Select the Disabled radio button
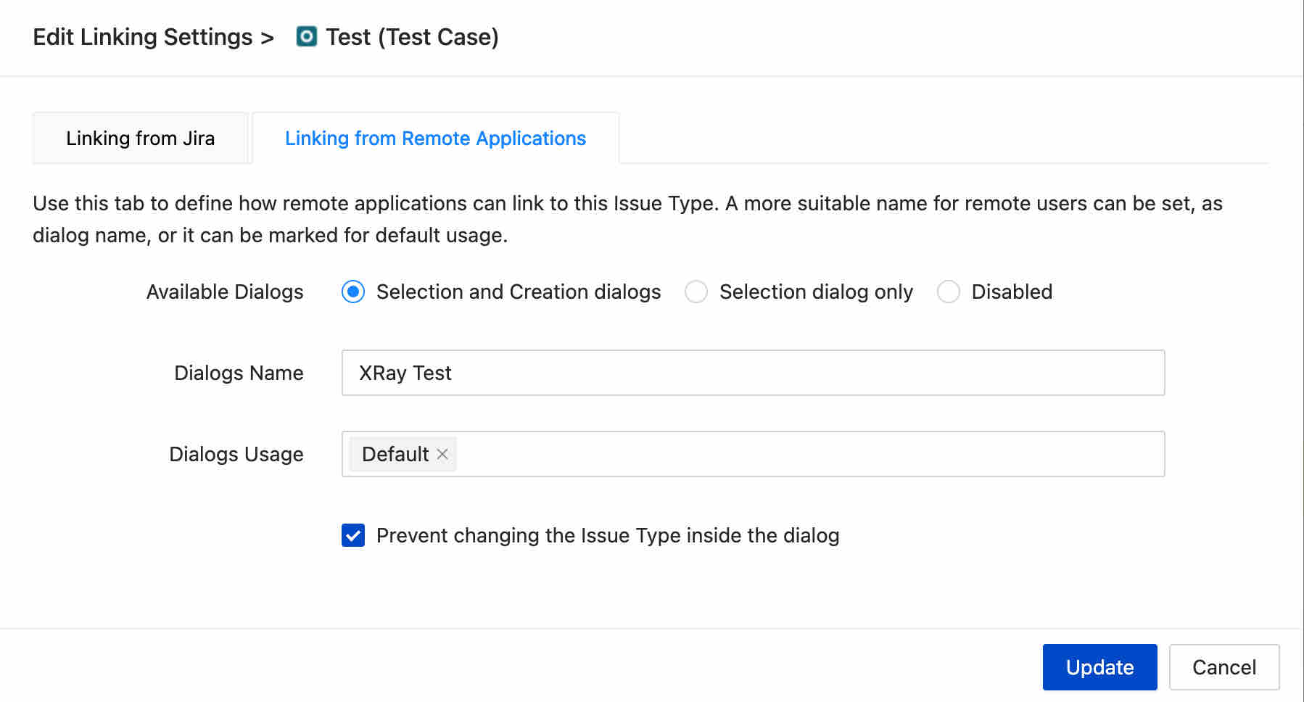Viewport: 1304px width, 702px height. click(949, 292)
